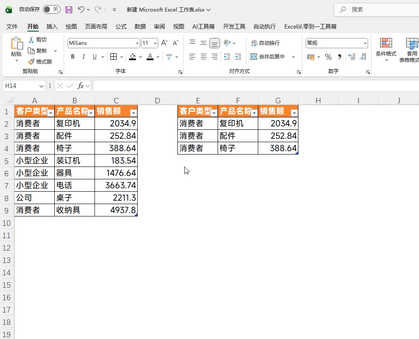419x339 pixels.
Task: Click the Insert Function fx icon
Action: tap(80, 86)
